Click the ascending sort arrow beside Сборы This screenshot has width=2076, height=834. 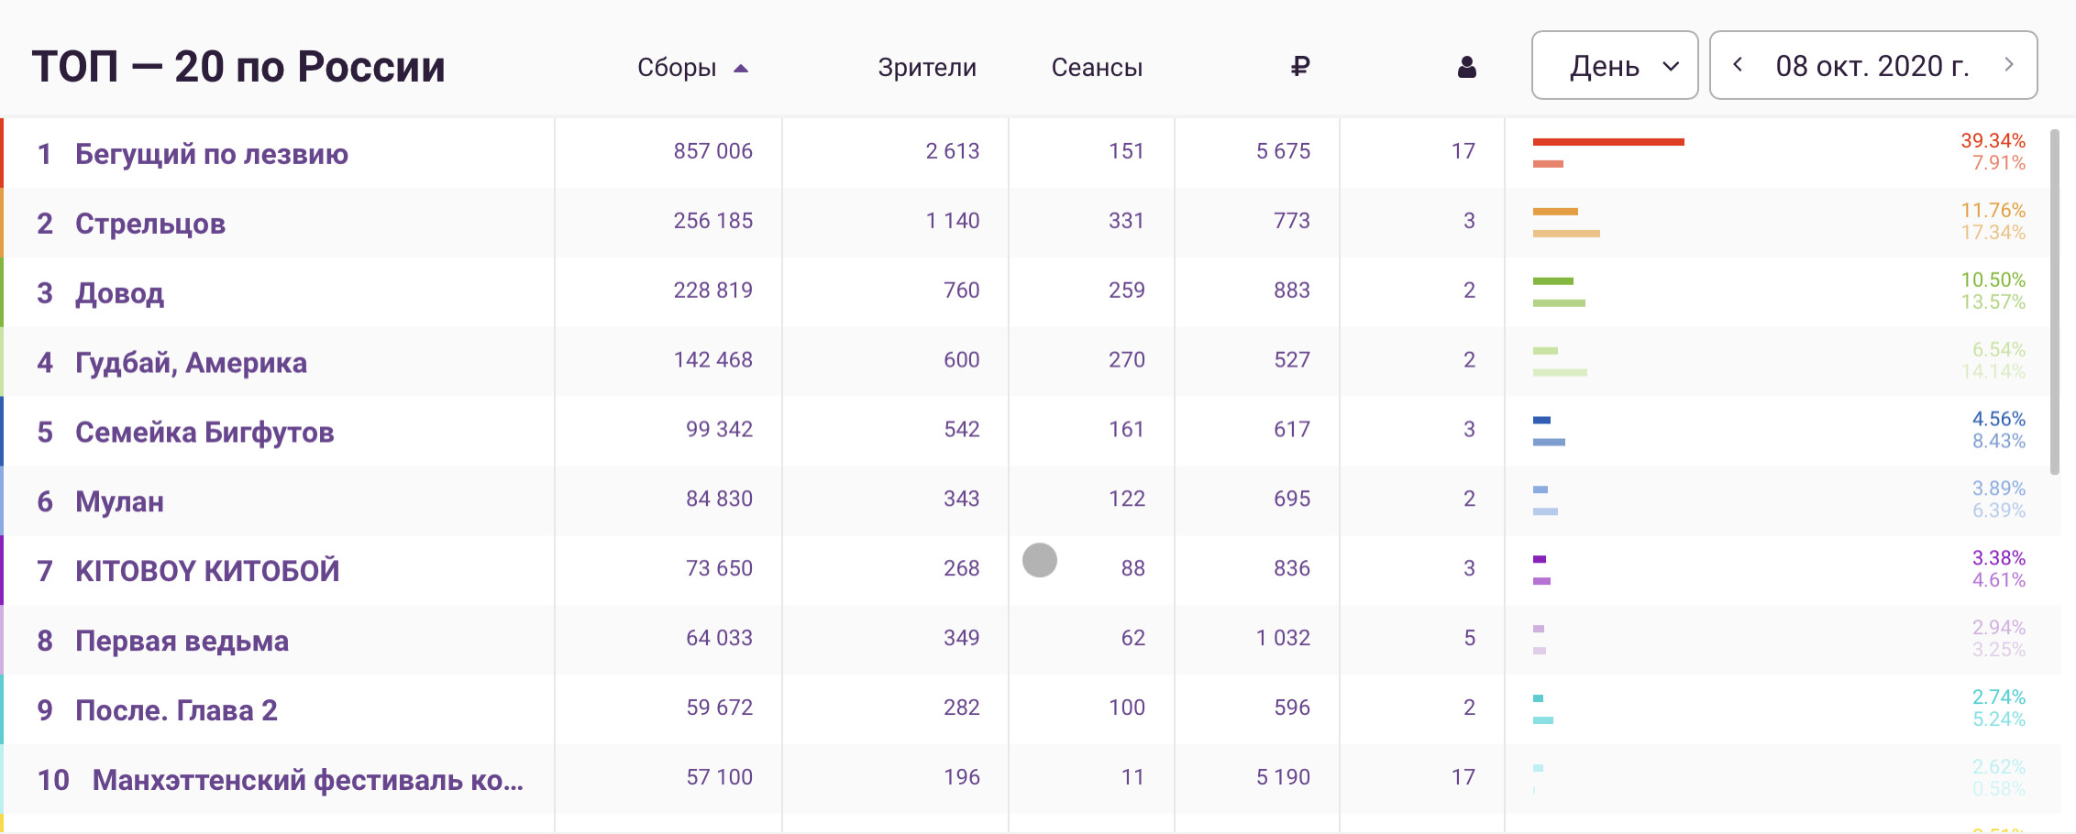point(741,68)
